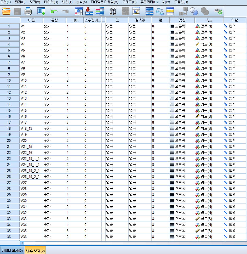Click the Split file icon
Screen dimensions: 247x254
[x=149, y=11]
